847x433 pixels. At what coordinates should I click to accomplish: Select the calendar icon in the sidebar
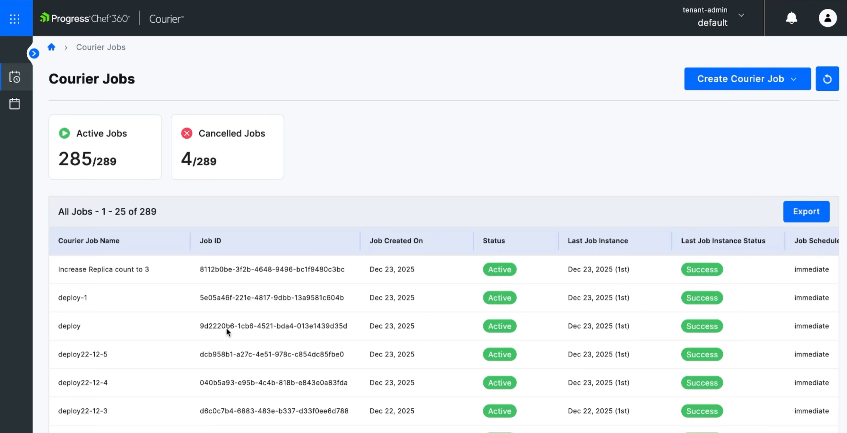point(15,104)
